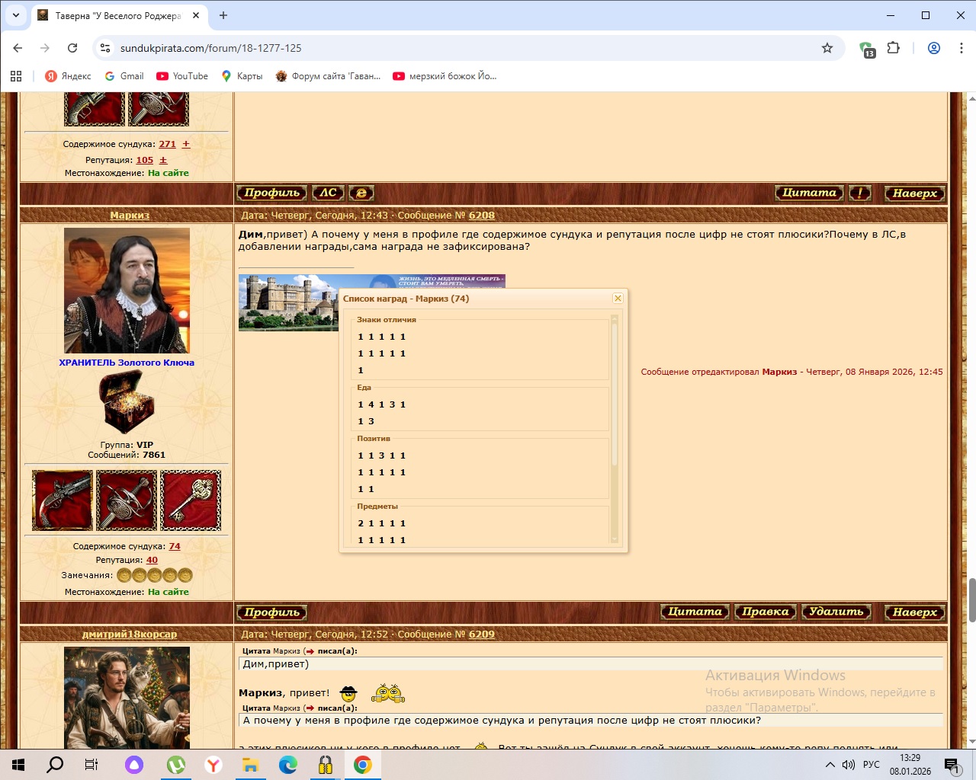Open the tab search dropdown arrow
The width and height of the screenshot is (976, 780).
pyautogui.click(x=15, y=15)
